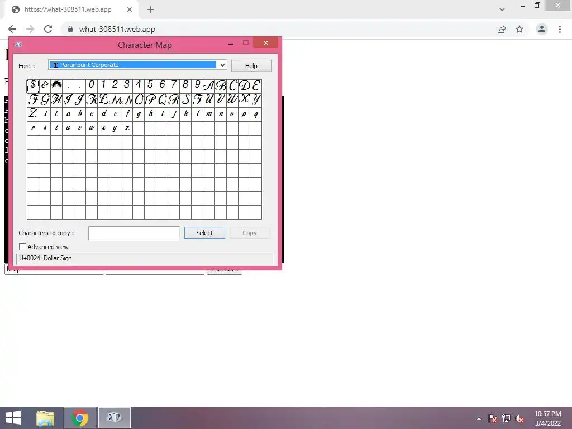Minimize the Character Map window
This screenshot has width=572, height=429.
[231, 44]
